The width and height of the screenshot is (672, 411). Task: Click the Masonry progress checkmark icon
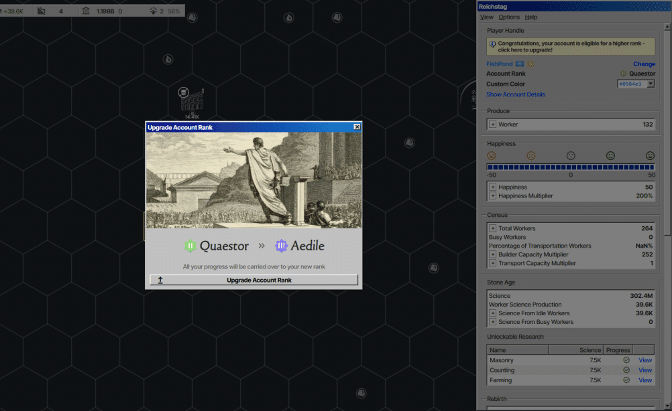pos(626,360)
